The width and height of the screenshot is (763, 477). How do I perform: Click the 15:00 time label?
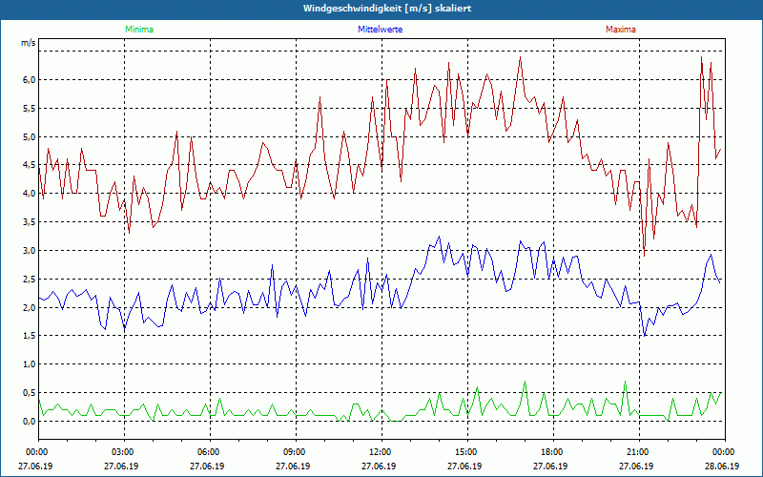pos(465,452)
